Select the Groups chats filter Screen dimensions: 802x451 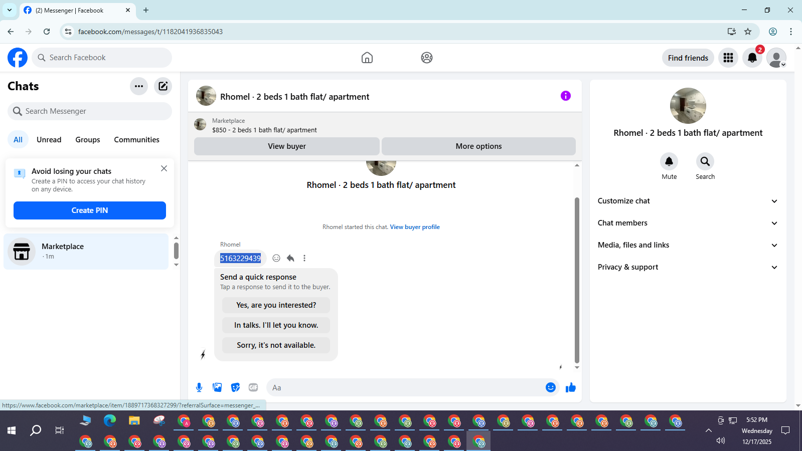click(88, 140)
